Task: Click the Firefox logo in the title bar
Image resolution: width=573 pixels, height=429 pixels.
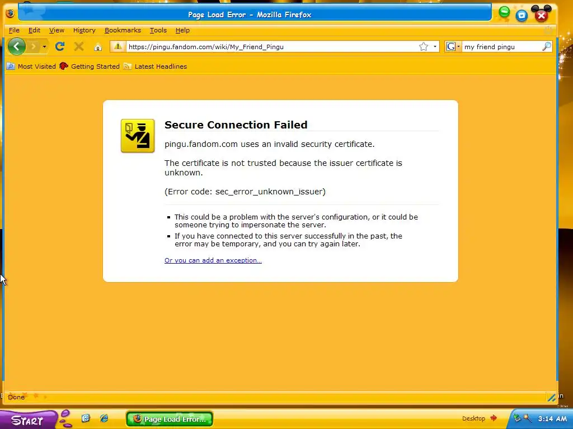Action: 10,13
